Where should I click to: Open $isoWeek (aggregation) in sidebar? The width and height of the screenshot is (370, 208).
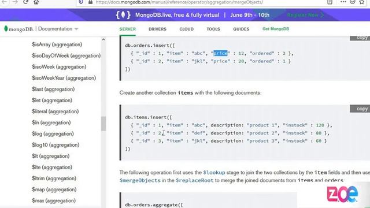[59, 67]
